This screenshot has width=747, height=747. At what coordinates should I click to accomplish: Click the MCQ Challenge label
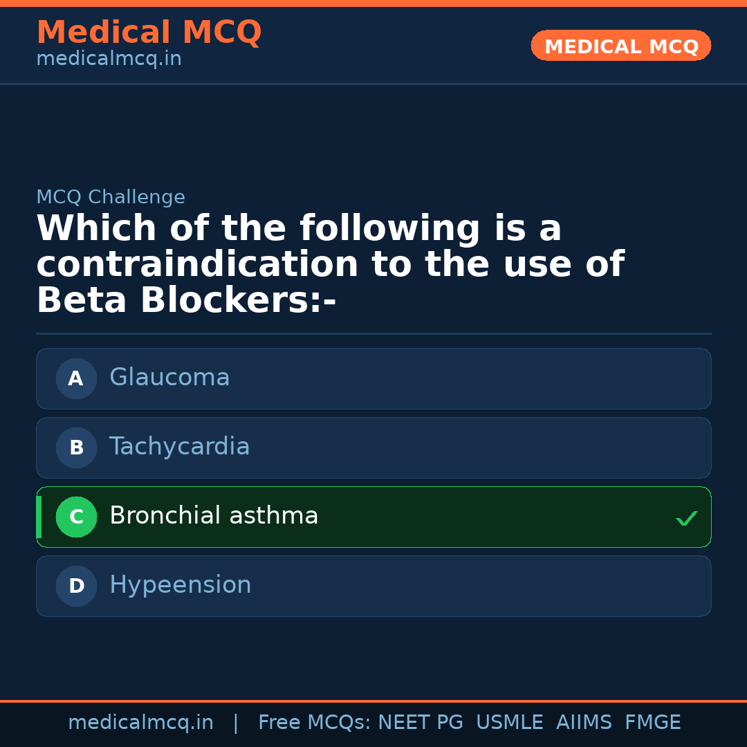111,197
